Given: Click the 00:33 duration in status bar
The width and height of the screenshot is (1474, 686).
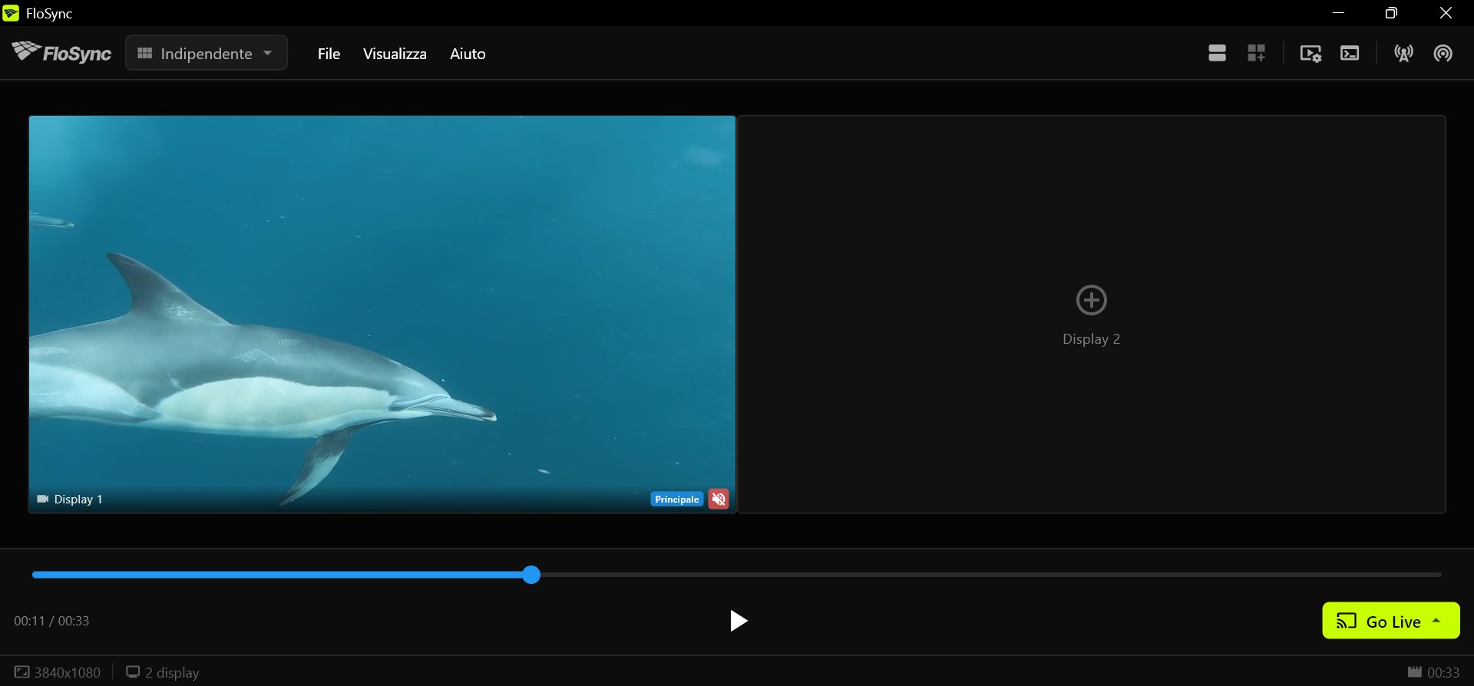Looking at the screenshot, I should [1443, 673].
